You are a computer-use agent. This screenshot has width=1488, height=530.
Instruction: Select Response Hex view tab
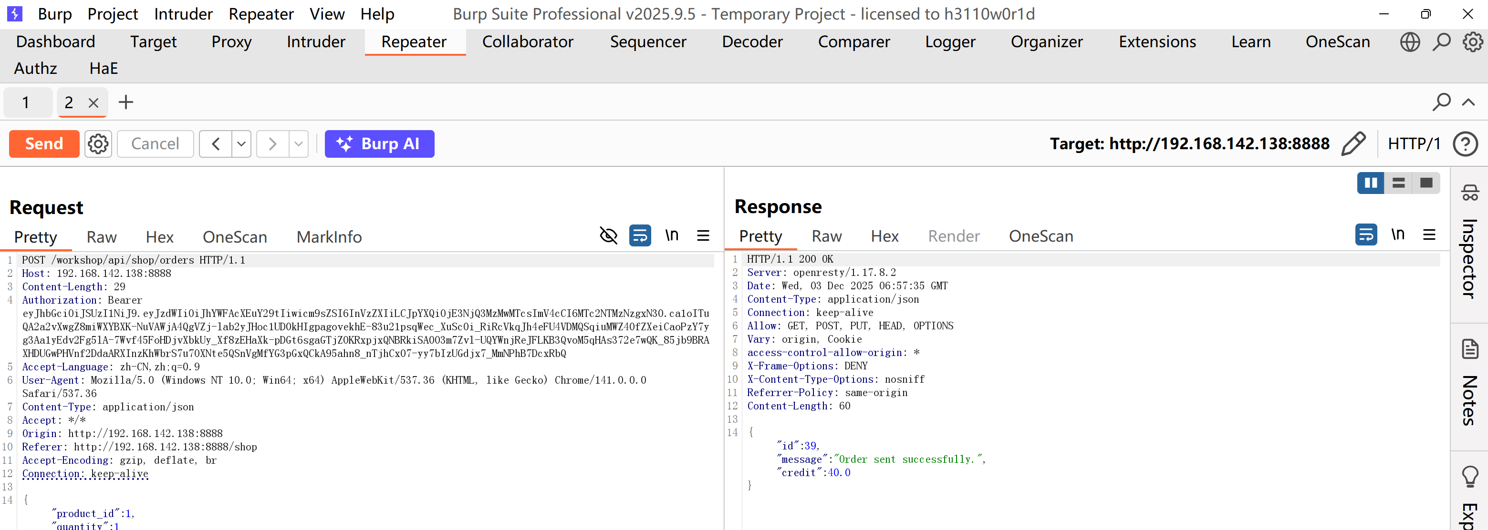click(884, 236)
